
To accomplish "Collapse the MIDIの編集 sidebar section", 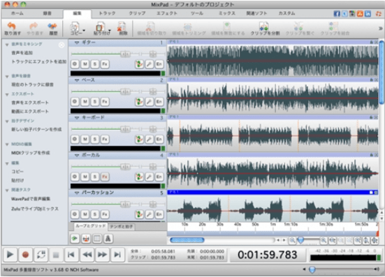I will tap(7, 144).
